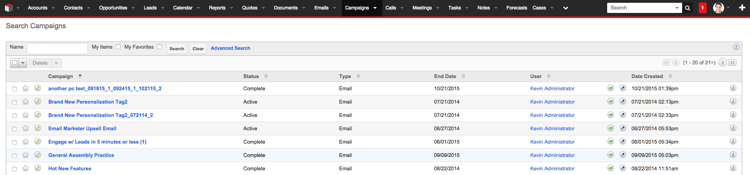Click the launch wizard icon in the Hot New Features row
Image resolution: width=750 pixels, height=175 pixels.
(x=623, y=168)
